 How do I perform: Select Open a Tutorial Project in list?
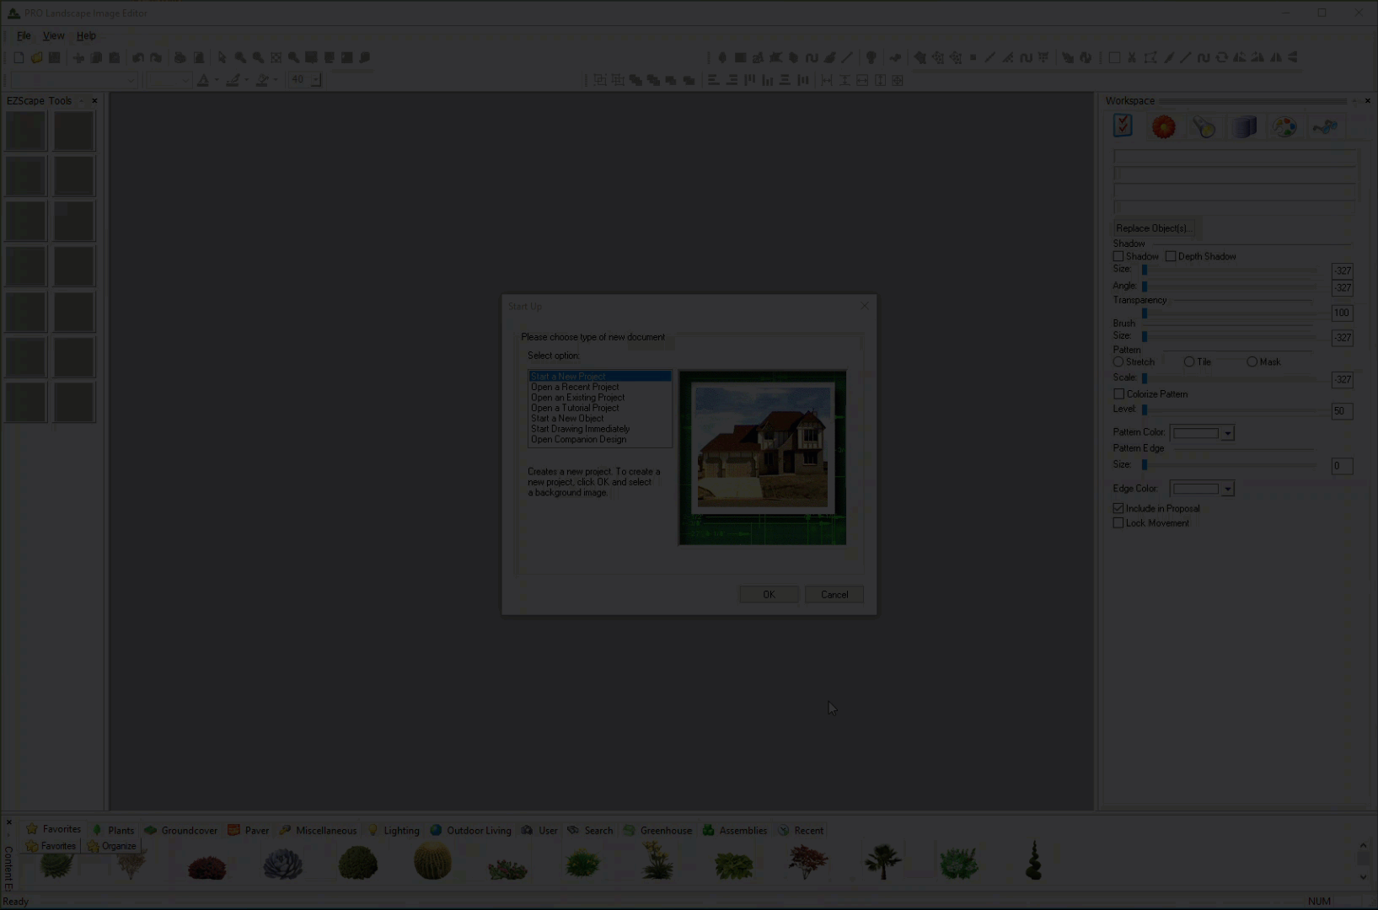click(x=575, y=408)
